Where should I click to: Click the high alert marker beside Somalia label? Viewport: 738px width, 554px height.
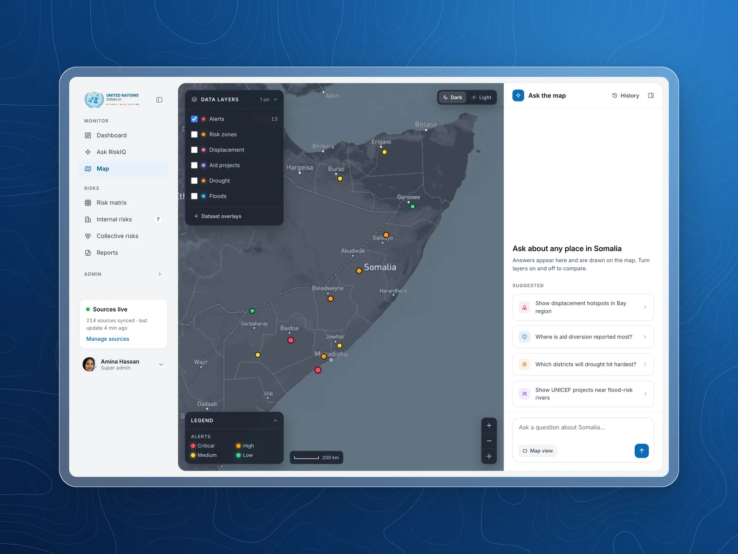[x=359, y=271]
